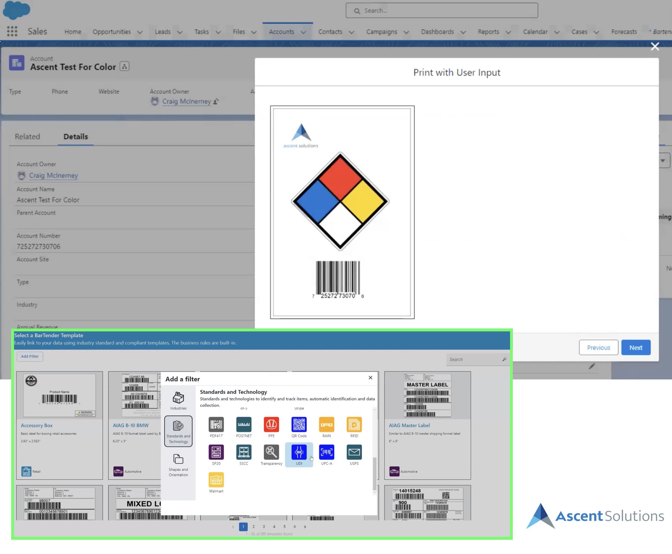Screen dimensions: 672x554
Task: Open the Shapes and Orientation category
Action: click(x=178, y=465)
